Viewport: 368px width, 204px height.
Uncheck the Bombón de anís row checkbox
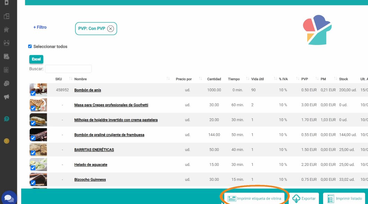click(33, 93)
